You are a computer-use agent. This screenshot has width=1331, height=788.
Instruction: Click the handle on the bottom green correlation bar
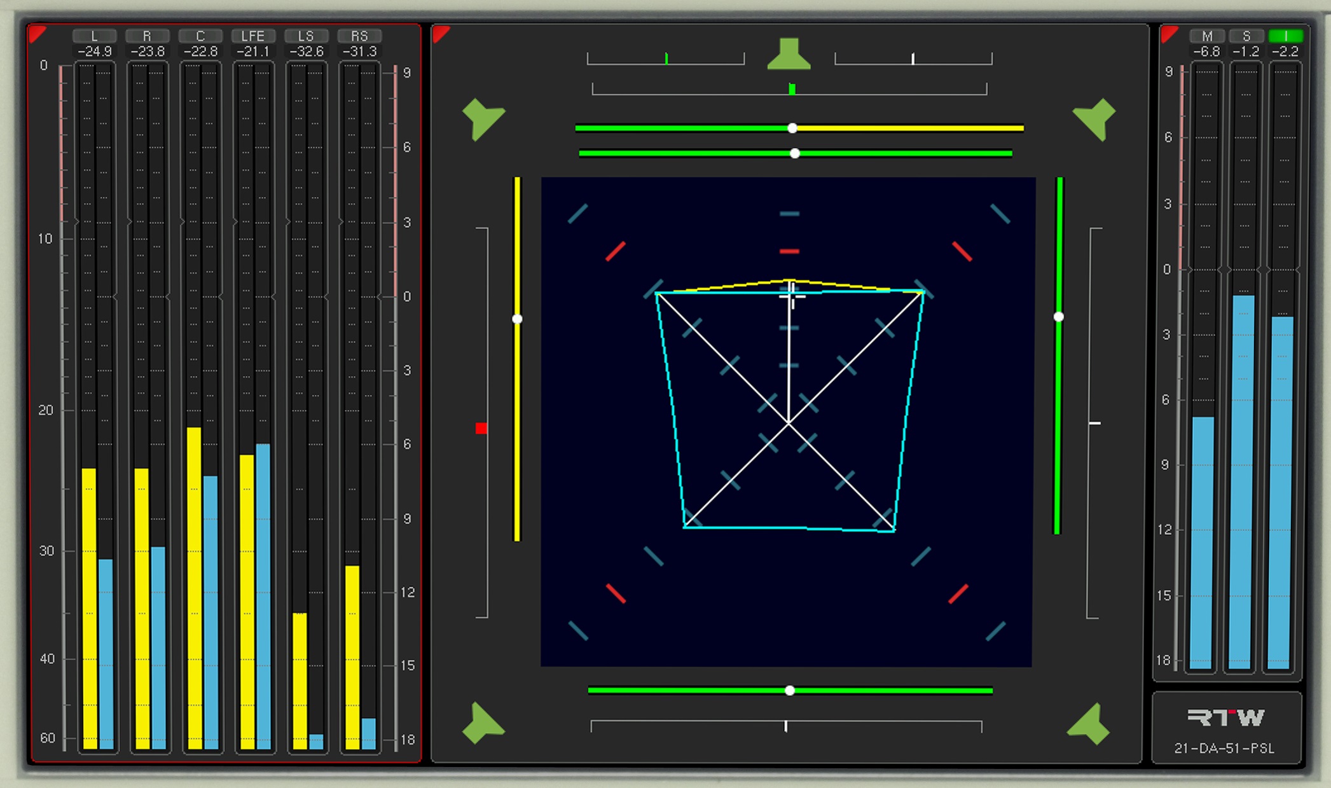[x=790, y=690]
